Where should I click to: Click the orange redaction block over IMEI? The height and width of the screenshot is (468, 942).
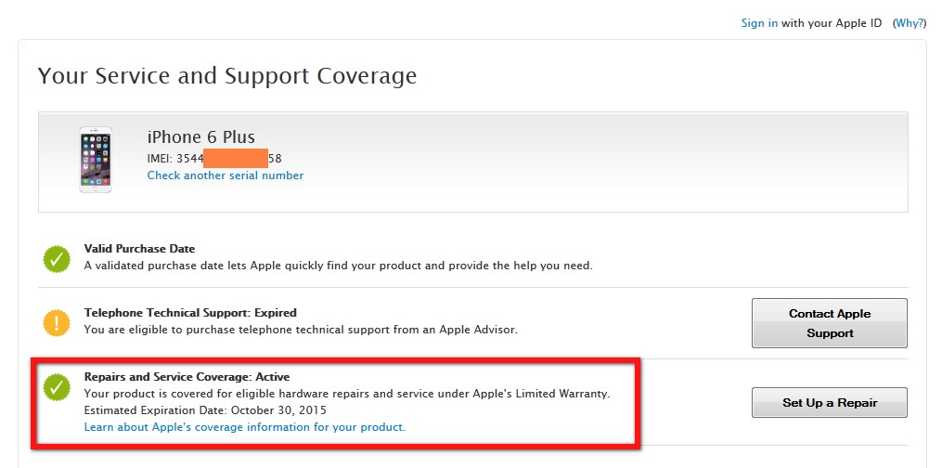click(x=235, y=158)
